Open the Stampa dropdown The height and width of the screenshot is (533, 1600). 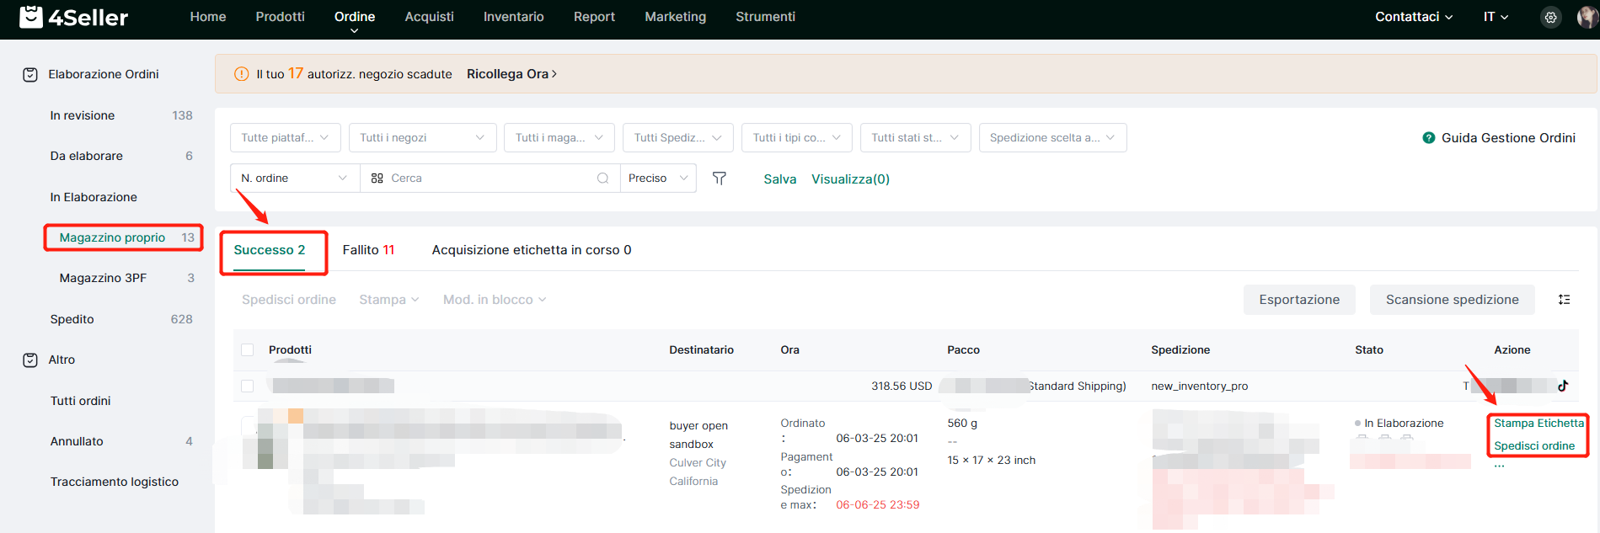389,300
